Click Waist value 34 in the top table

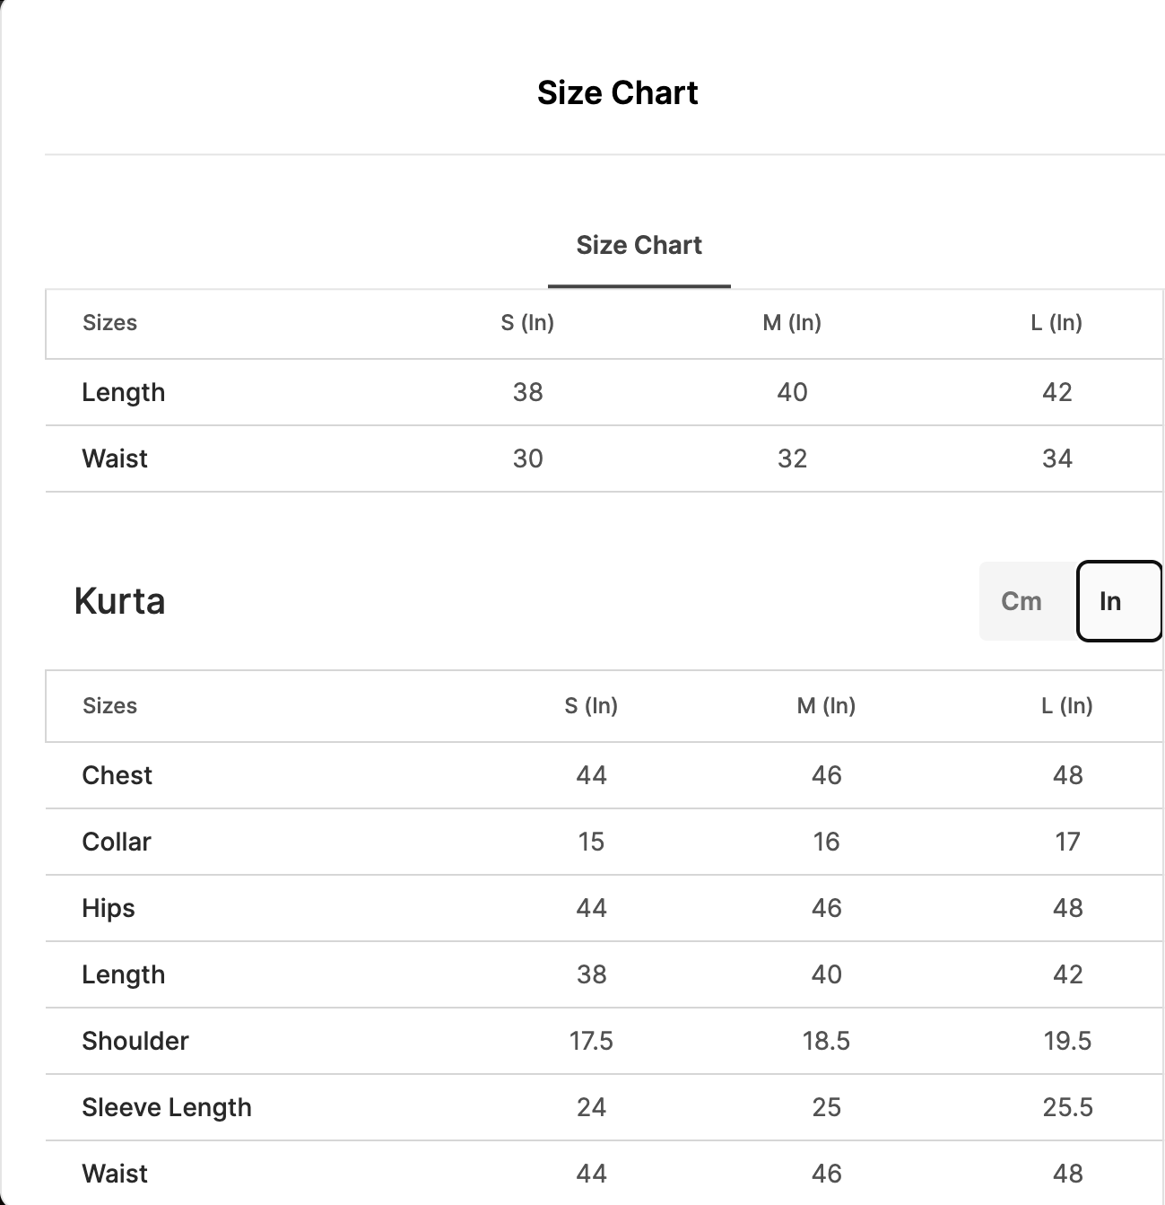click(1056, 458)
